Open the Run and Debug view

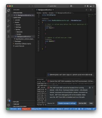pyautogui.click(x=8, y=26)
